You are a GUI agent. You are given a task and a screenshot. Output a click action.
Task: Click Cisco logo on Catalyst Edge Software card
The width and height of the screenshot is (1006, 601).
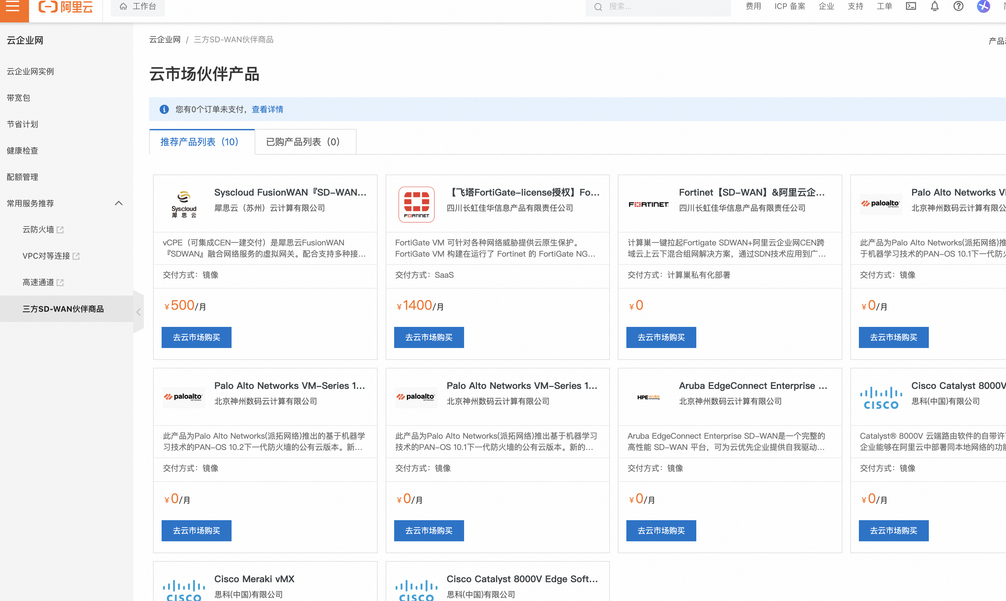tap(416, 590)
